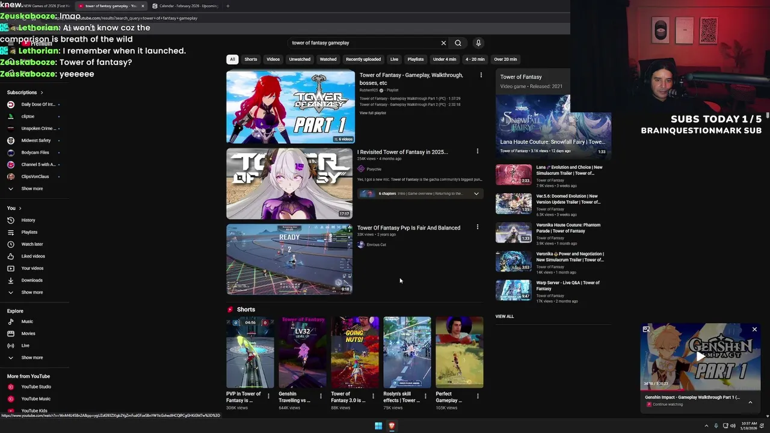Open more options for I Revisited Tower video

[478, 152]
